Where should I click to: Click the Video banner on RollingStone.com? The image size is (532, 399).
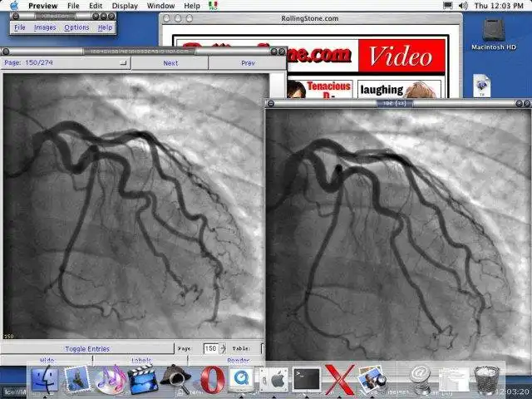[401, 56]
